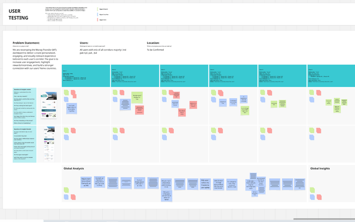This screenshot has height=222, width=355.
Task: Select the User 1 teal profile card
Action: tap(86, 76)
